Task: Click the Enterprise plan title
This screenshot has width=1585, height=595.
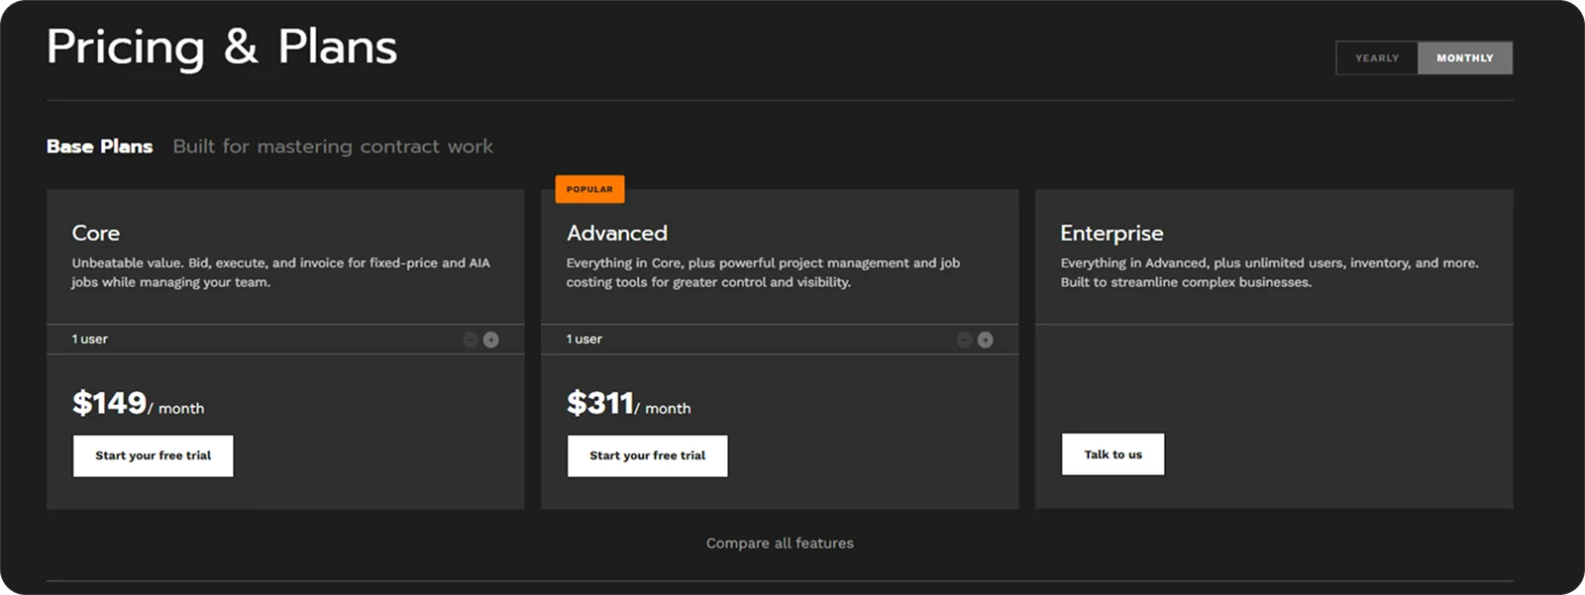Action: point(1111,234)
